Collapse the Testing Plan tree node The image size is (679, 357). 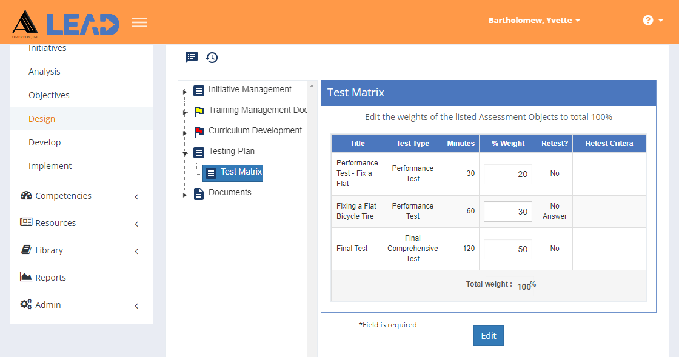[185, 153]
